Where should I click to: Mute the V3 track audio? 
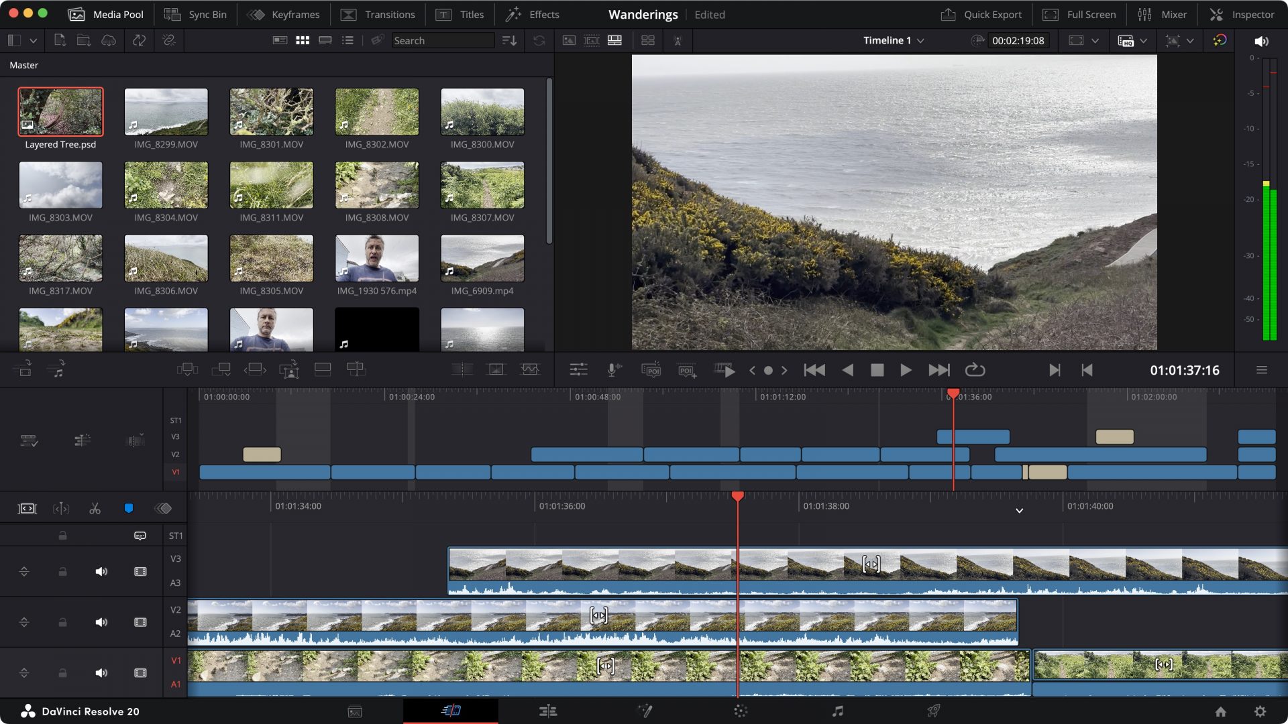tap(101, 572)
